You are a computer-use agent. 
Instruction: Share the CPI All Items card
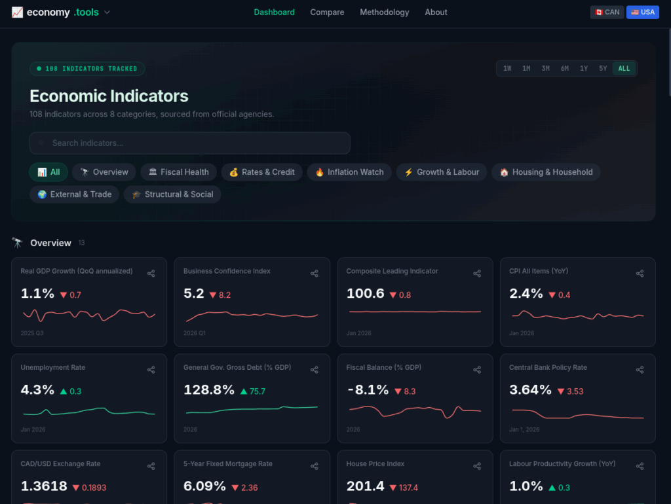pos(640,274)
